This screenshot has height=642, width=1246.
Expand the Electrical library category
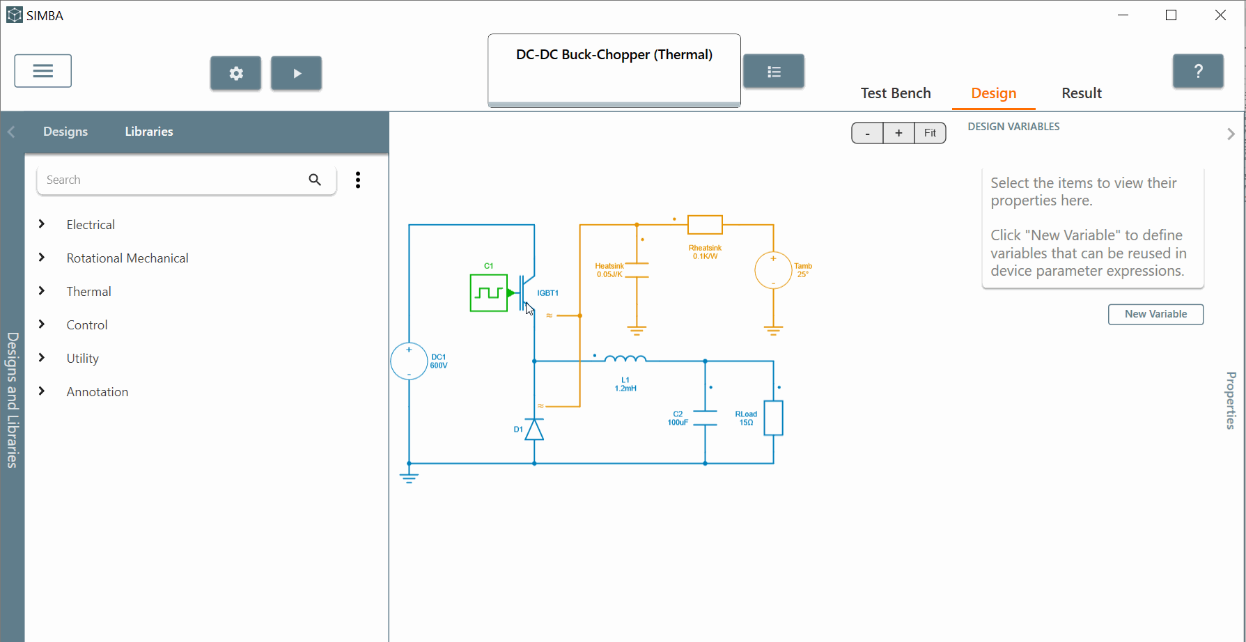coord(42,224)
